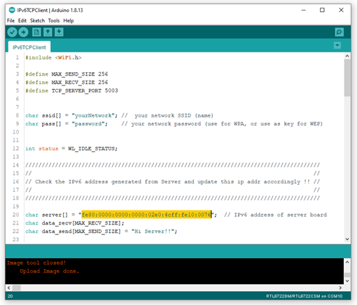
Task: Click the highlighted IPv6 server address
Action: 146,215
